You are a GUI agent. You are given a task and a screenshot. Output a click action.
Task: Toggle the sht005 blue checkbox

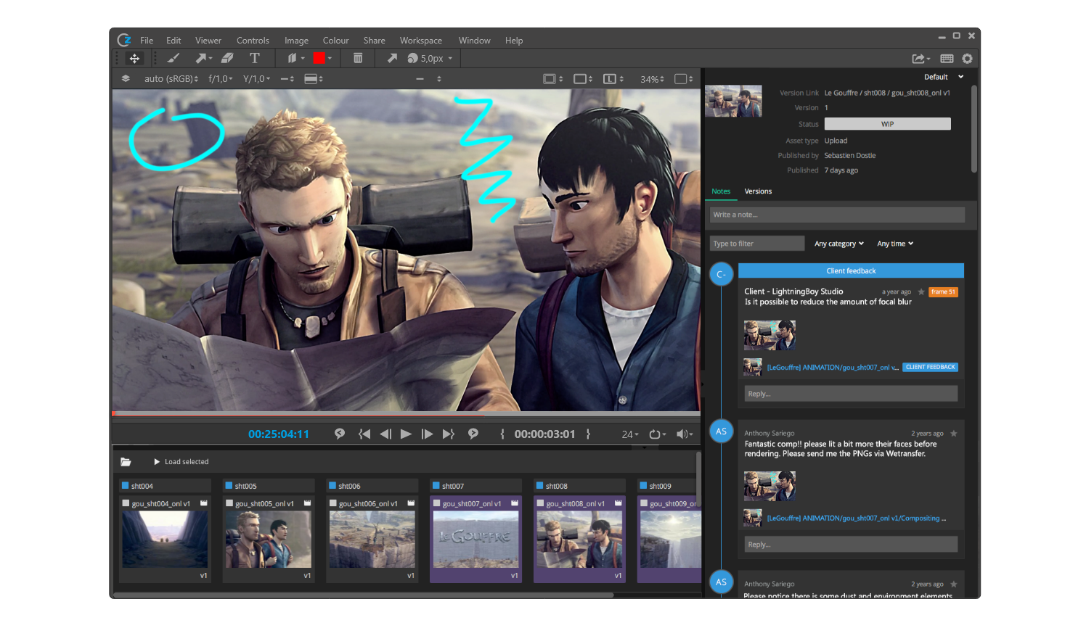coord(229,486)
